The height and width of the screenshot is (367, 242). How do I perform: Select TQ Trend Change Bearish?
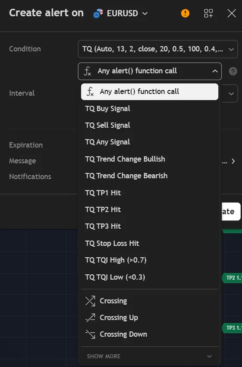pyautogui.click(x=149, y=176)
